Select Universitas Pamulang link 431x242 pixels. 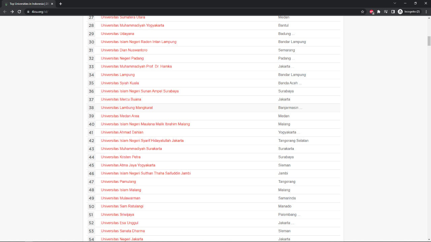pyautogui.click(x=119, y=182)
